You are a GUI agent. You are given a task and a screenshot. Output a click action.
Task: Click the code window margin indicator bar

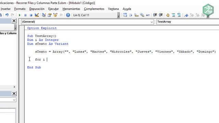(x=22, y=74)
